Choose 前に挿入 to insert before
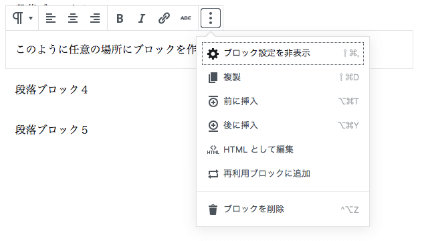 pos(283,102)
